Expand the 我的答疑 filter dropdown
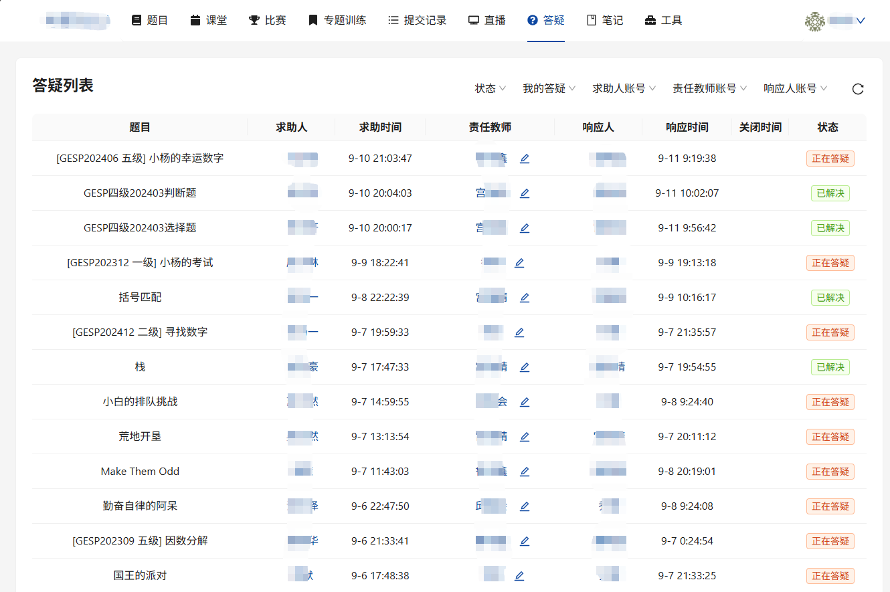 549,88
